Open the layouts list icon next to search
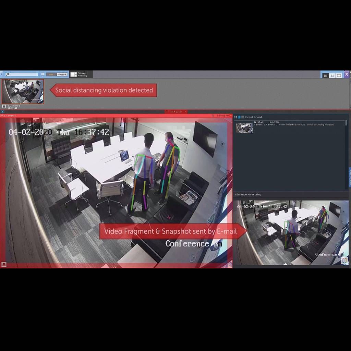 click(43, 74)
